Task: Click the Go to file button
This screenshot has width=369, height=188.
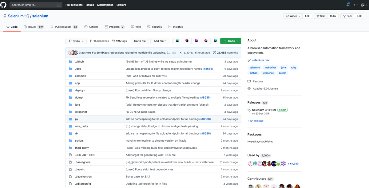Action: point(140,41)
